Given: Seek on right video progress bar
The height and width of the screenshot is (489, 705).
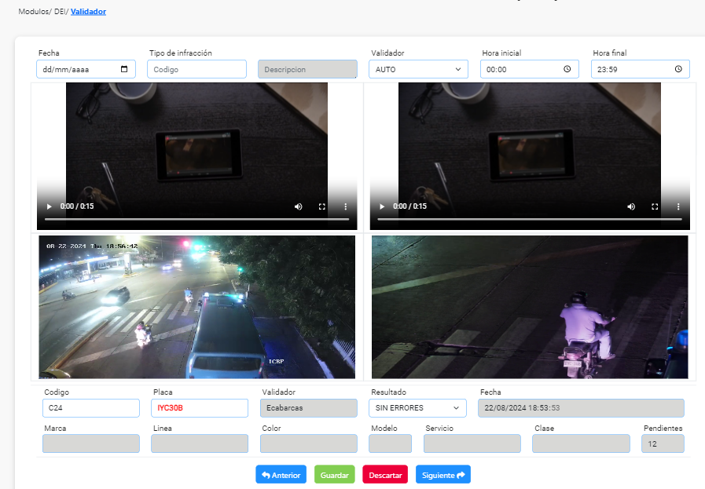Looking at the screenshot, I should point(530,219).
